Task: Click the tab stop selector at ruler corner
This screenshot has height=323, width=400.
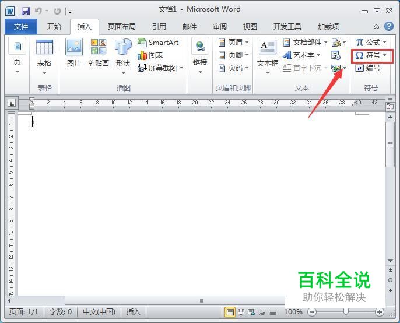Action: 12,103
